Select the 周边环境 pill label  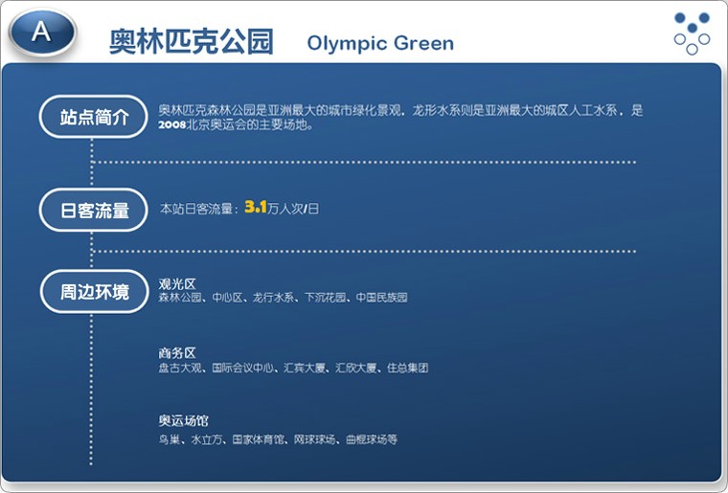coord(94,292)
